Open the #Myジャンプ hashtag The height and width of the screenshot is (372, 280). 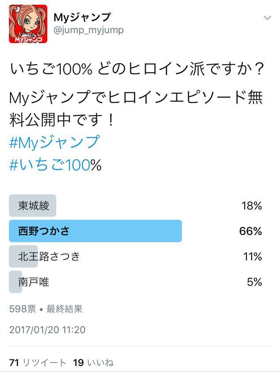54,142
